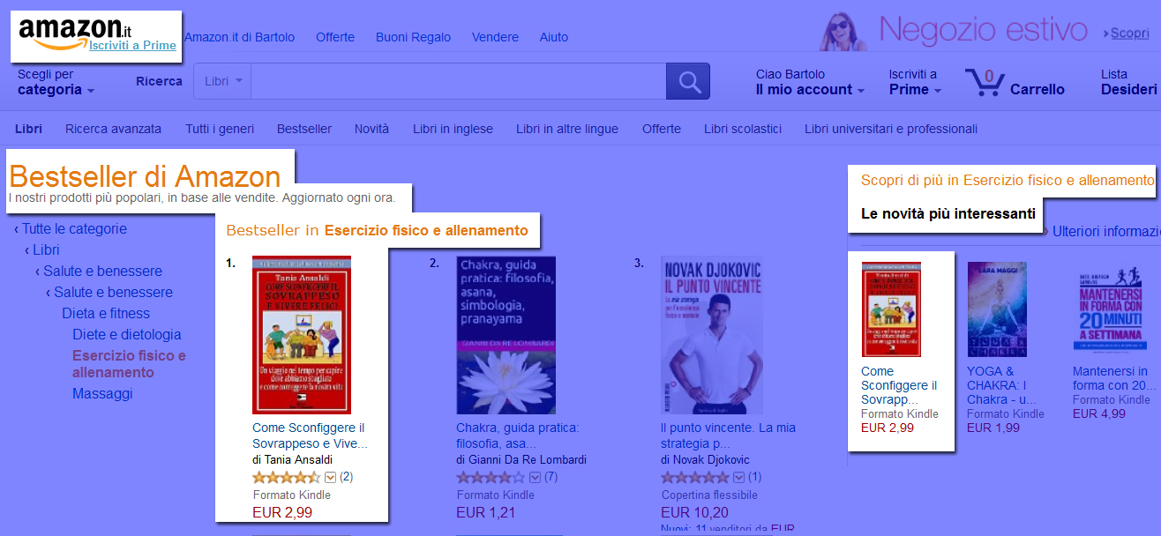Select Libri tab in the books subnav
The height and width of the screenshot is (536, 1161).
click(x=28, y=129)
